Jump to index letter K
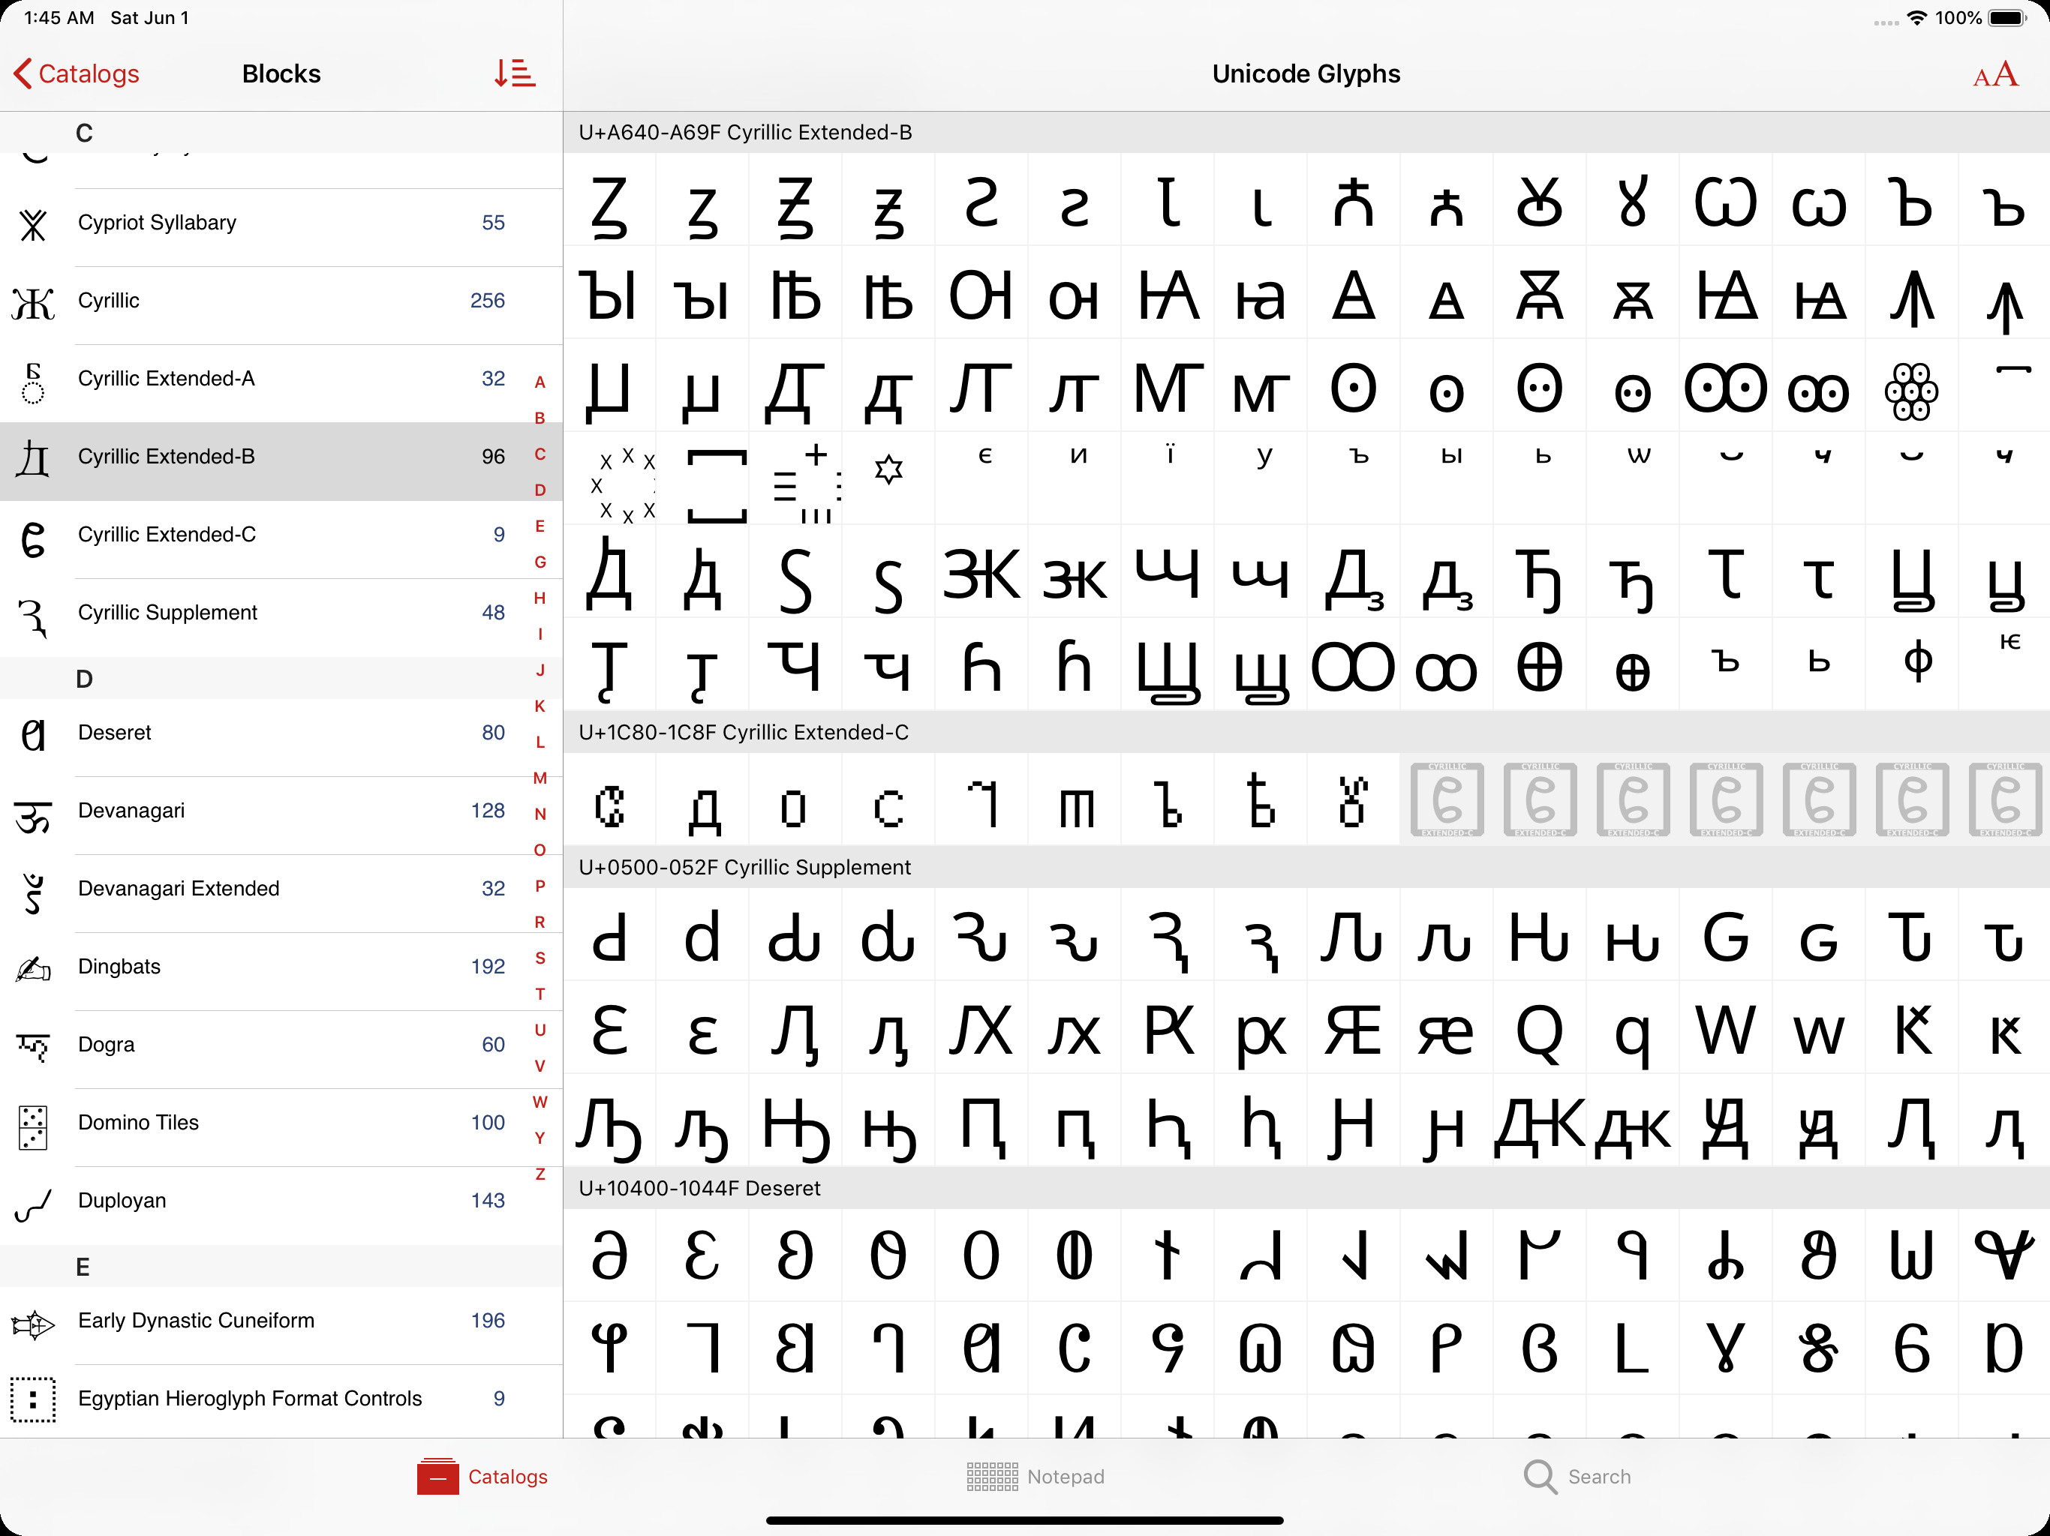Screen dimensions: 2050x1536 [540, 706]
